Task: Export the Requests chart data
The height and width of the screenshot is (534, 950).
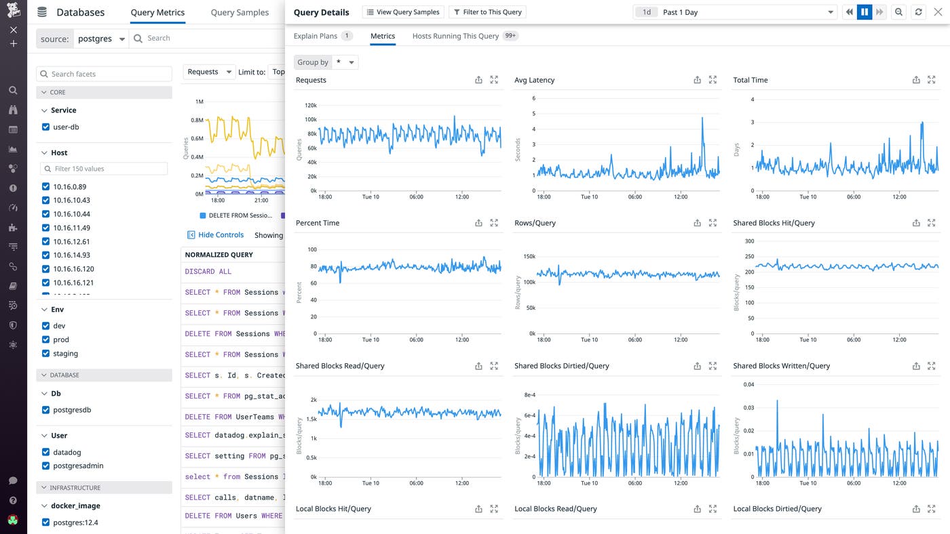Action: 478,79
